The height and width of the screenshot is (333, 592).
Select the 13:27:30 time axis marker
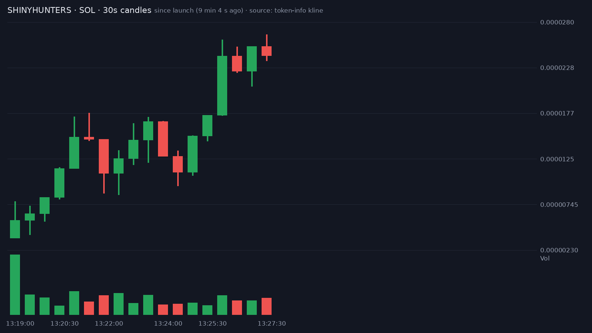pos(272,323)
